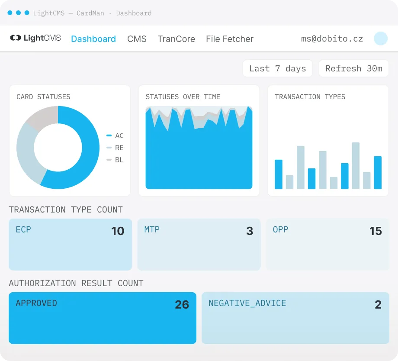
Task: Open the Last 7 days range selector
Action: [278, 68]
